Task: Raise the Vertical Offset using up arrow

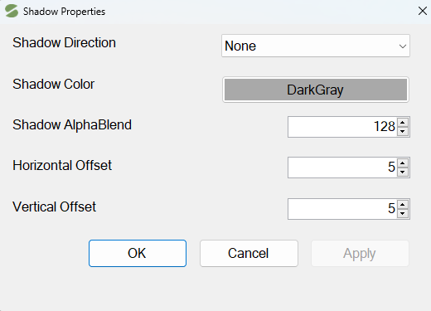Action: tap(403, 205)
